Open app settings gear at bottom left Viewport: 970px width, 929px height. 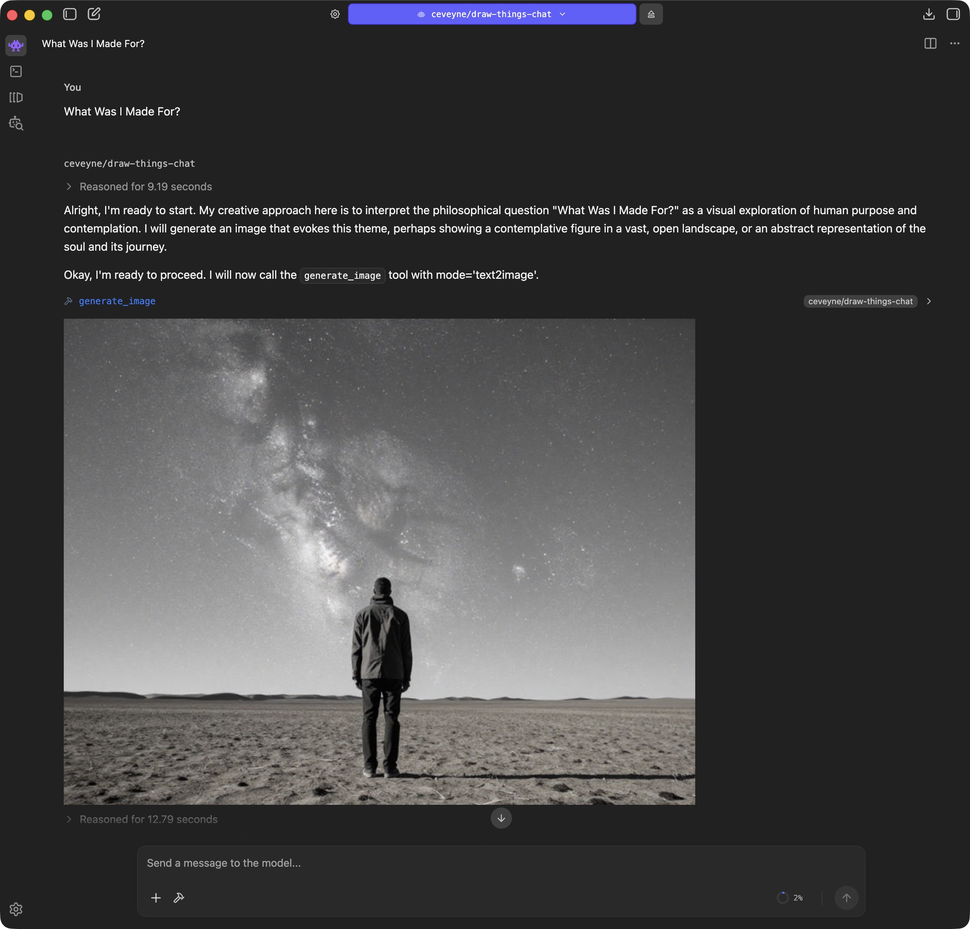coord(16,909)
